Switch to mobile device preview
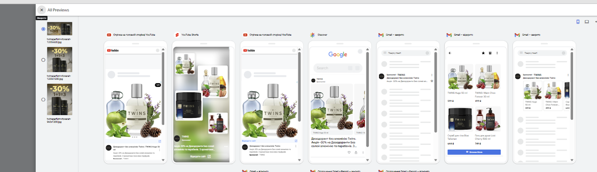597x172 pixels. click(578, 22)
